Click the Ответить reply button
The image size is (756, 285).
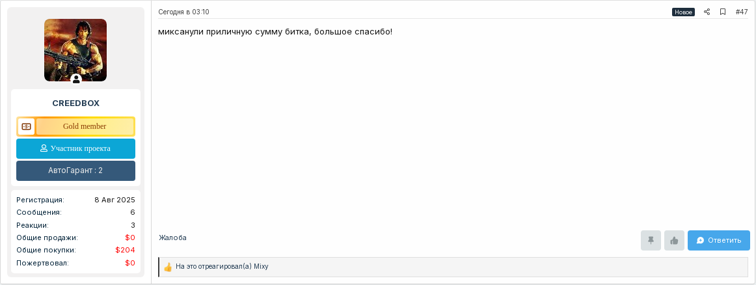pos(718,240)
